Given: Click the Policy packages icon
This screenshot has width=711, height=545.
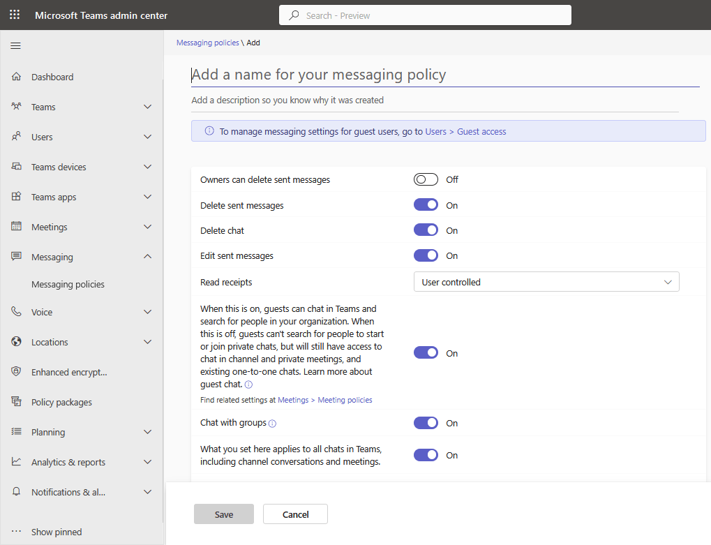Looking at the screenshot, I should (16, 401).
